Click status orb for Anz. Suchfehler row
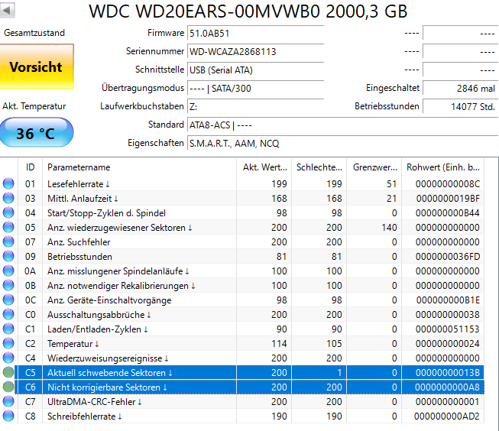This screenshot has height=431, width=499. tap(8, 242)
